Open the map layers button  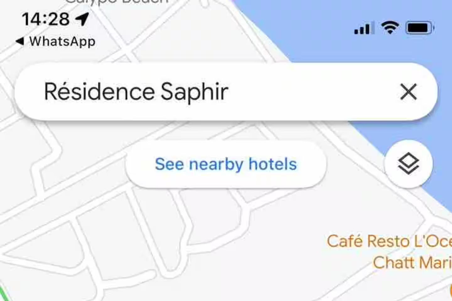408,163
